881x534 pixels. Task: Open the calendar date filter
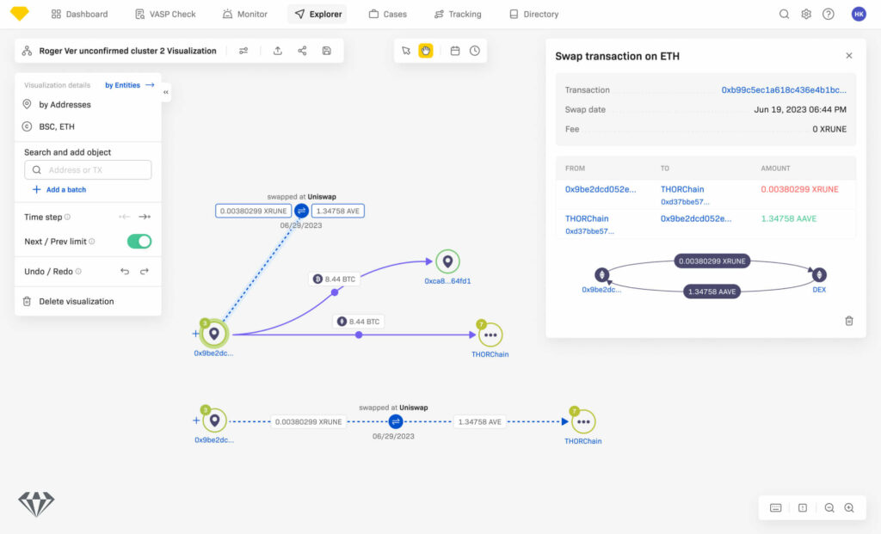pos(455,51)
